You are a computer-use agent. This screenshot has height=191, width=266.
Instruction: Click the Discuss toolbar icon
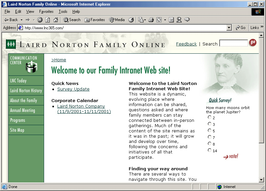click(x=171, y=20)
